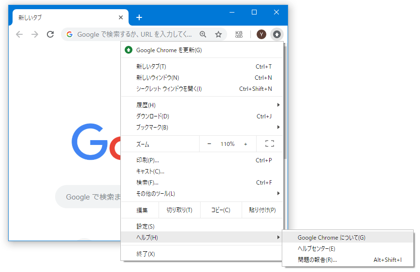This screenshot has width=420, height=272.
Task: Open ヘルプセンター(E)
Action: [x=348, y=248]
